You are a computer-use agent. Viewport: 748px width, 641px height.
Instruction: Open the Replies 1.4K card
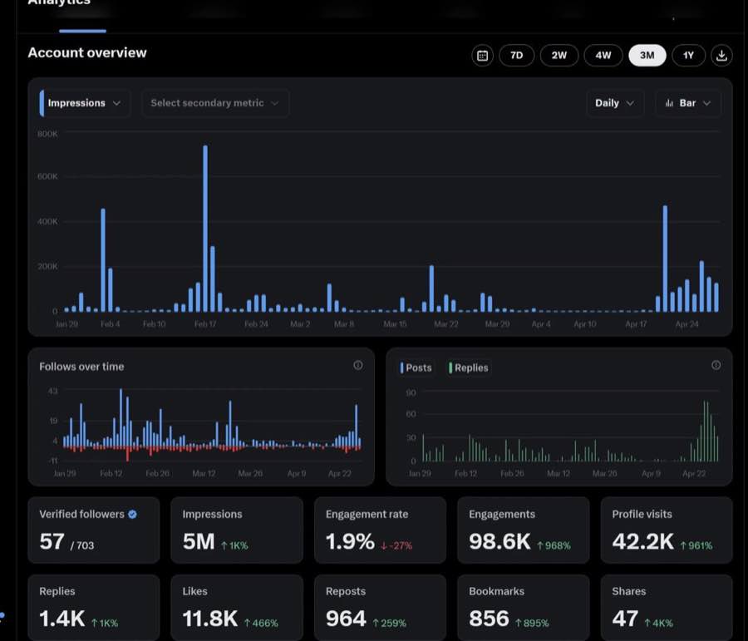pyautogui.click(x=94, y=608)
